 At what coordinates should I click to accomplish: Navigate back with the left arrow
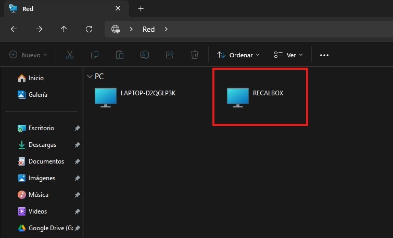(15, 29)
